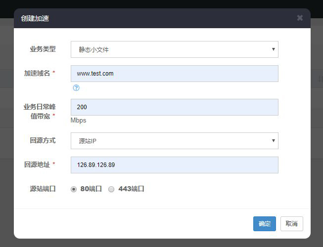The height and width of the screenshot is (247, 323).
Task: Click the 回源地址 field containing 126.89.126.89
Action: (174, 165)
